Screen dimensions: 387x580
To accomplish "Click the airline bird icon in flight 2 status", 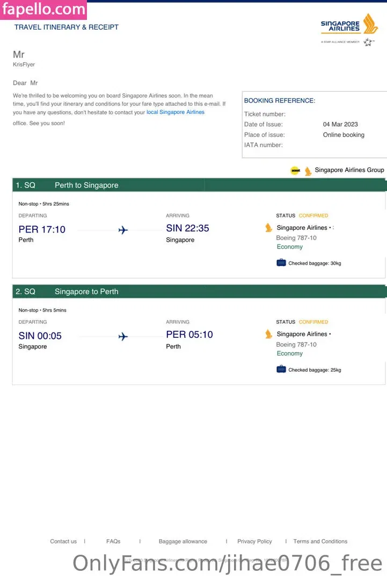I will point(269,334).
